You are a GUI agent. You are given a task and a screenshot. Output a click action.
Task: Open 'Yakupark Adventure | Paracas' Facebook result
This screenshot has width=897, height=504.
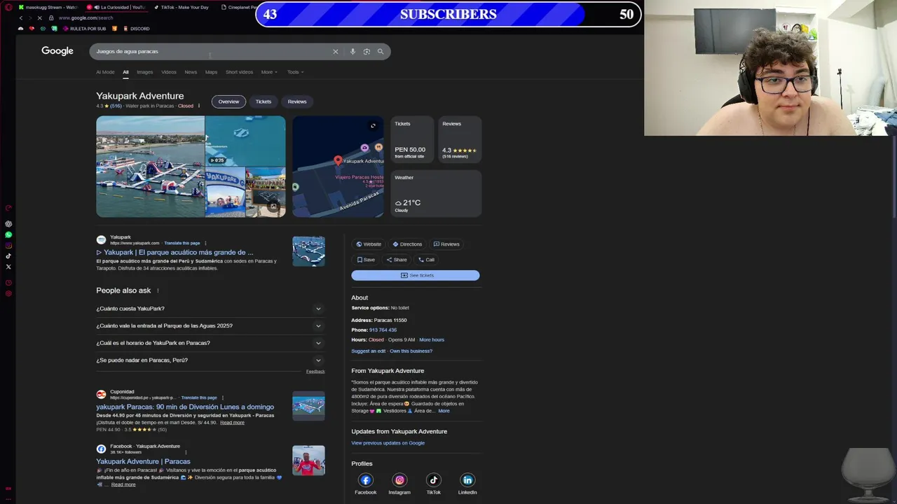click(x=143, y=461)
